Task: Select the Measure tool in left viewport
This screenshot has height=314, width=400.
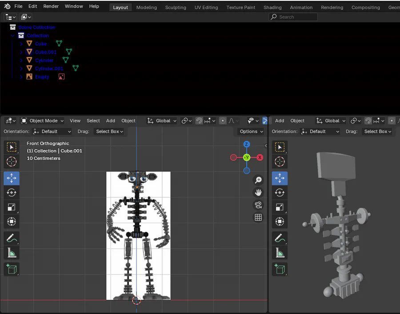Action: (12, 253)
